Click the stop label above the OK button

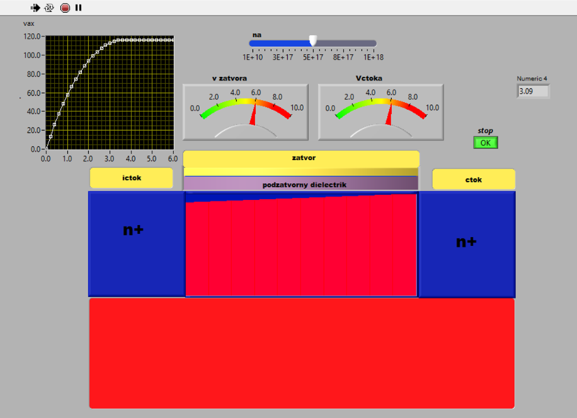coord(486,131)
